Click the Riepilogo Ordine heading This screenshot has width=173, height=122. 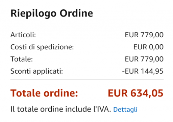(52, 14)
